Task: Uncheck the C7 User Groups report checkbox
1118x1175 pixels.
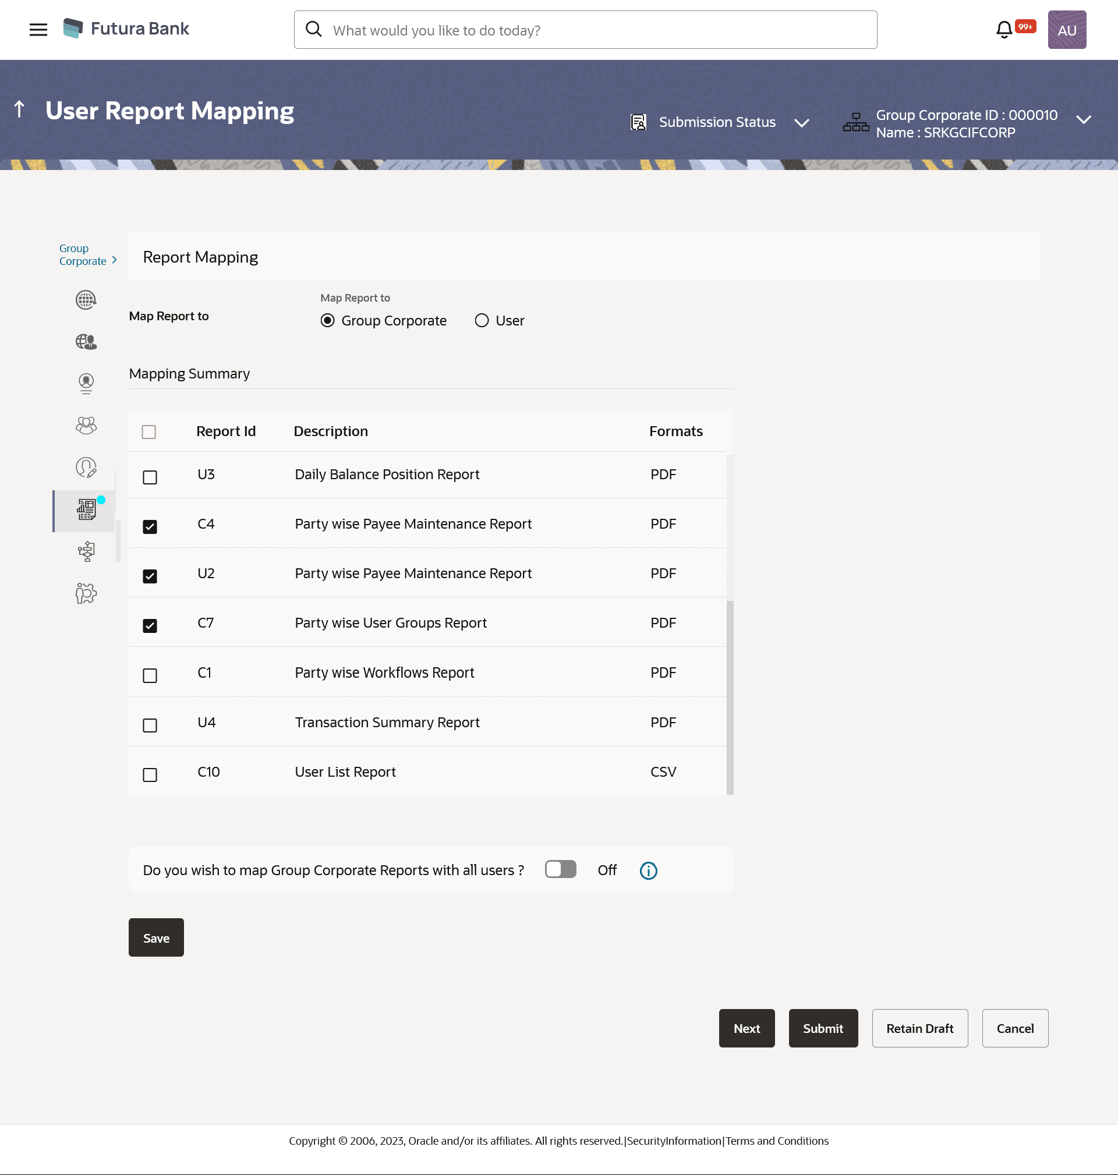Action: tap(150, 625)
